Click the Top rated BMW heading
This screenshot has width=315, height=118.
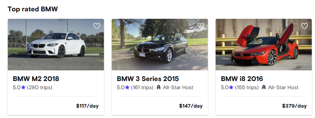[x=33, y=9]
